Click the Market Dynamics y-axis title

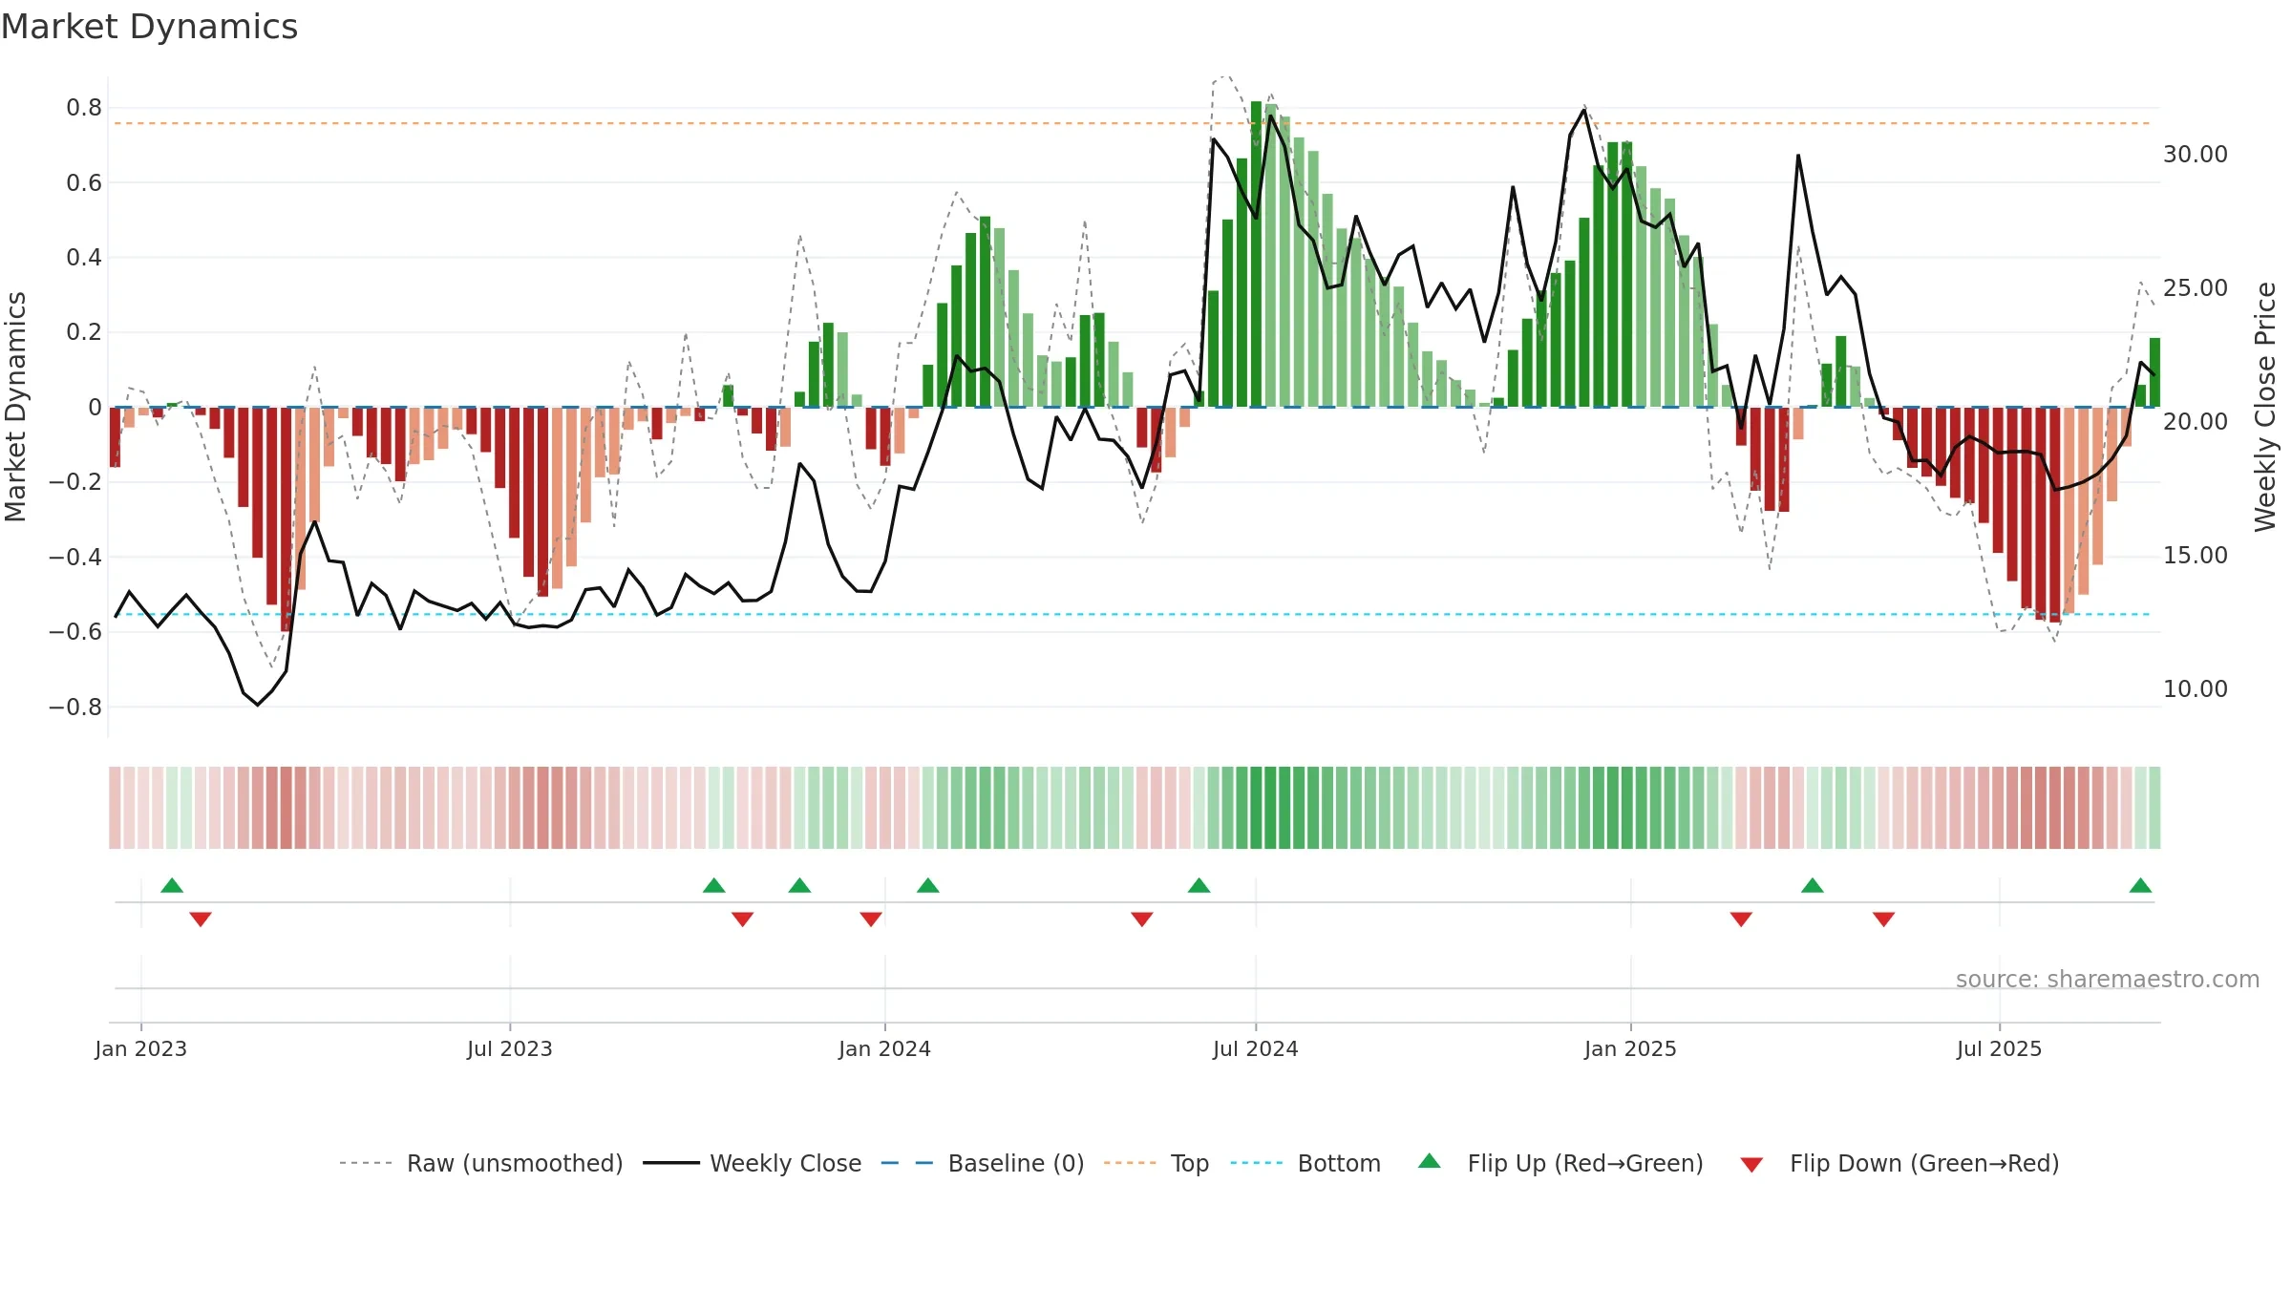(15, 407)
